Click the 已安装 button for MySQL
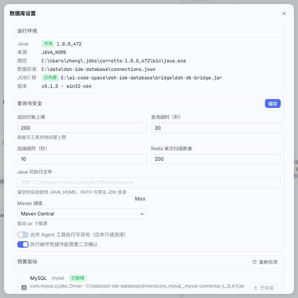298x298 pixels. click(x=263, y=288)
